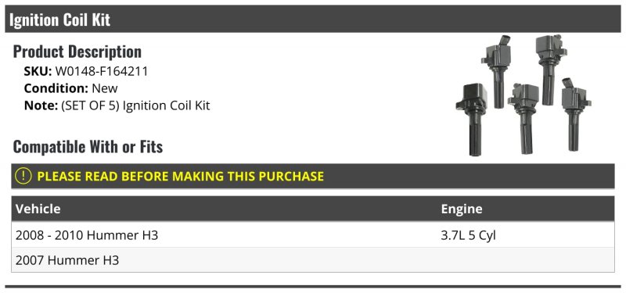The image size is (626, 293).
Task: Select the 2007 Hummer H3 row
Action: click(x=312, y=260)
